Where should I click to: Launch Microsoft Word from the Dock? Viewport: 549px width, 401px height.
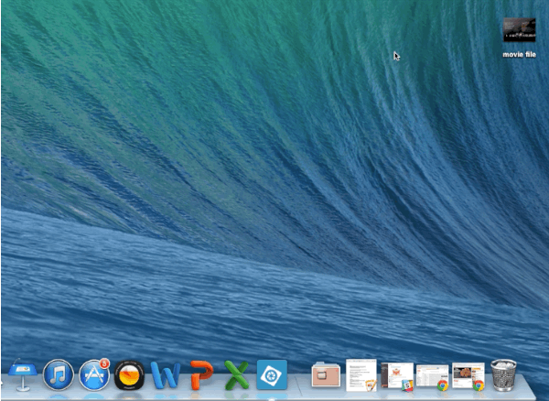(x=166, y=375)
